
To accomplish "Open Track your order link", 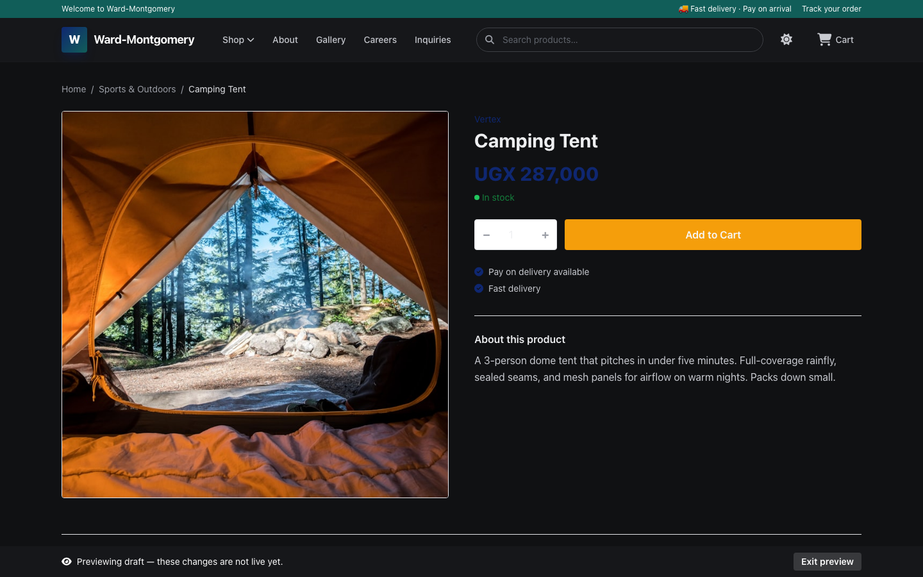I will point(831,9).
